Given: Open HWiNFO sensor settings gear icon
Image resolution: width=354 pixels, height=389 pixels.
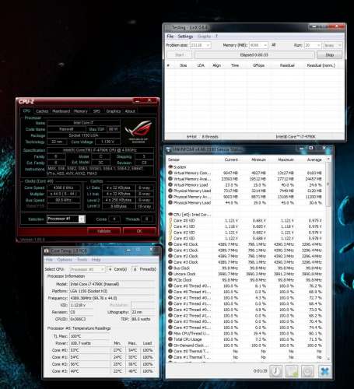Looking at the screenshot, I should tap(308, 371).
